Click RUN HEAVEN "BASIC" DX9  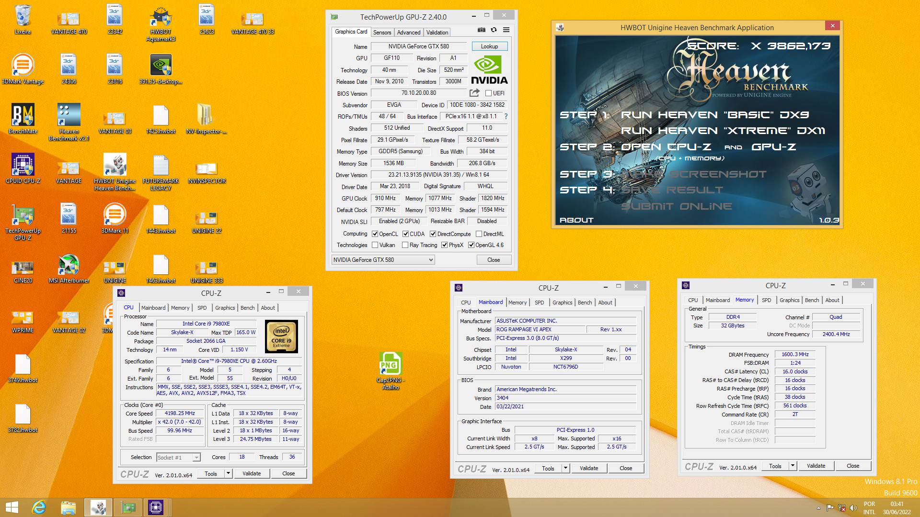[715, 115]
